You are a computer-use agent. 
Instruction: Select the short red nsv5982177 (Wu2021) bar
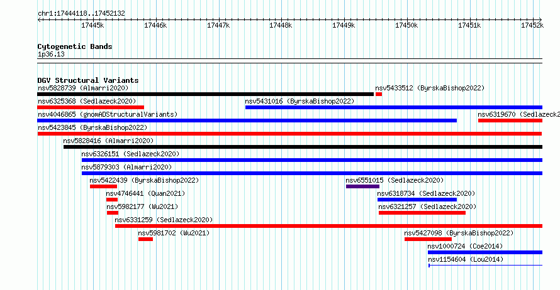click(x=113, y=213)
